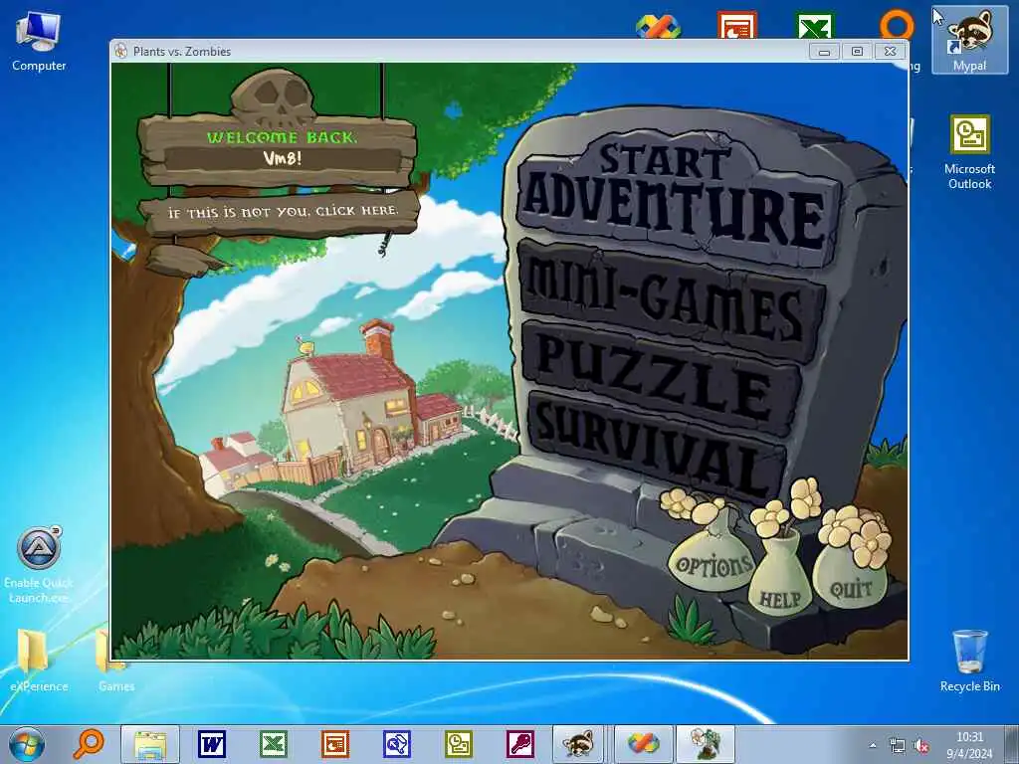The image size is (1019, 764).
Task: Click the Show Desktop strip at taskbar end
Action: pyautogui.click(x=1014, y=744)
